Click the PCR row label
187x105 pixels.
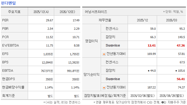[5, 37]
